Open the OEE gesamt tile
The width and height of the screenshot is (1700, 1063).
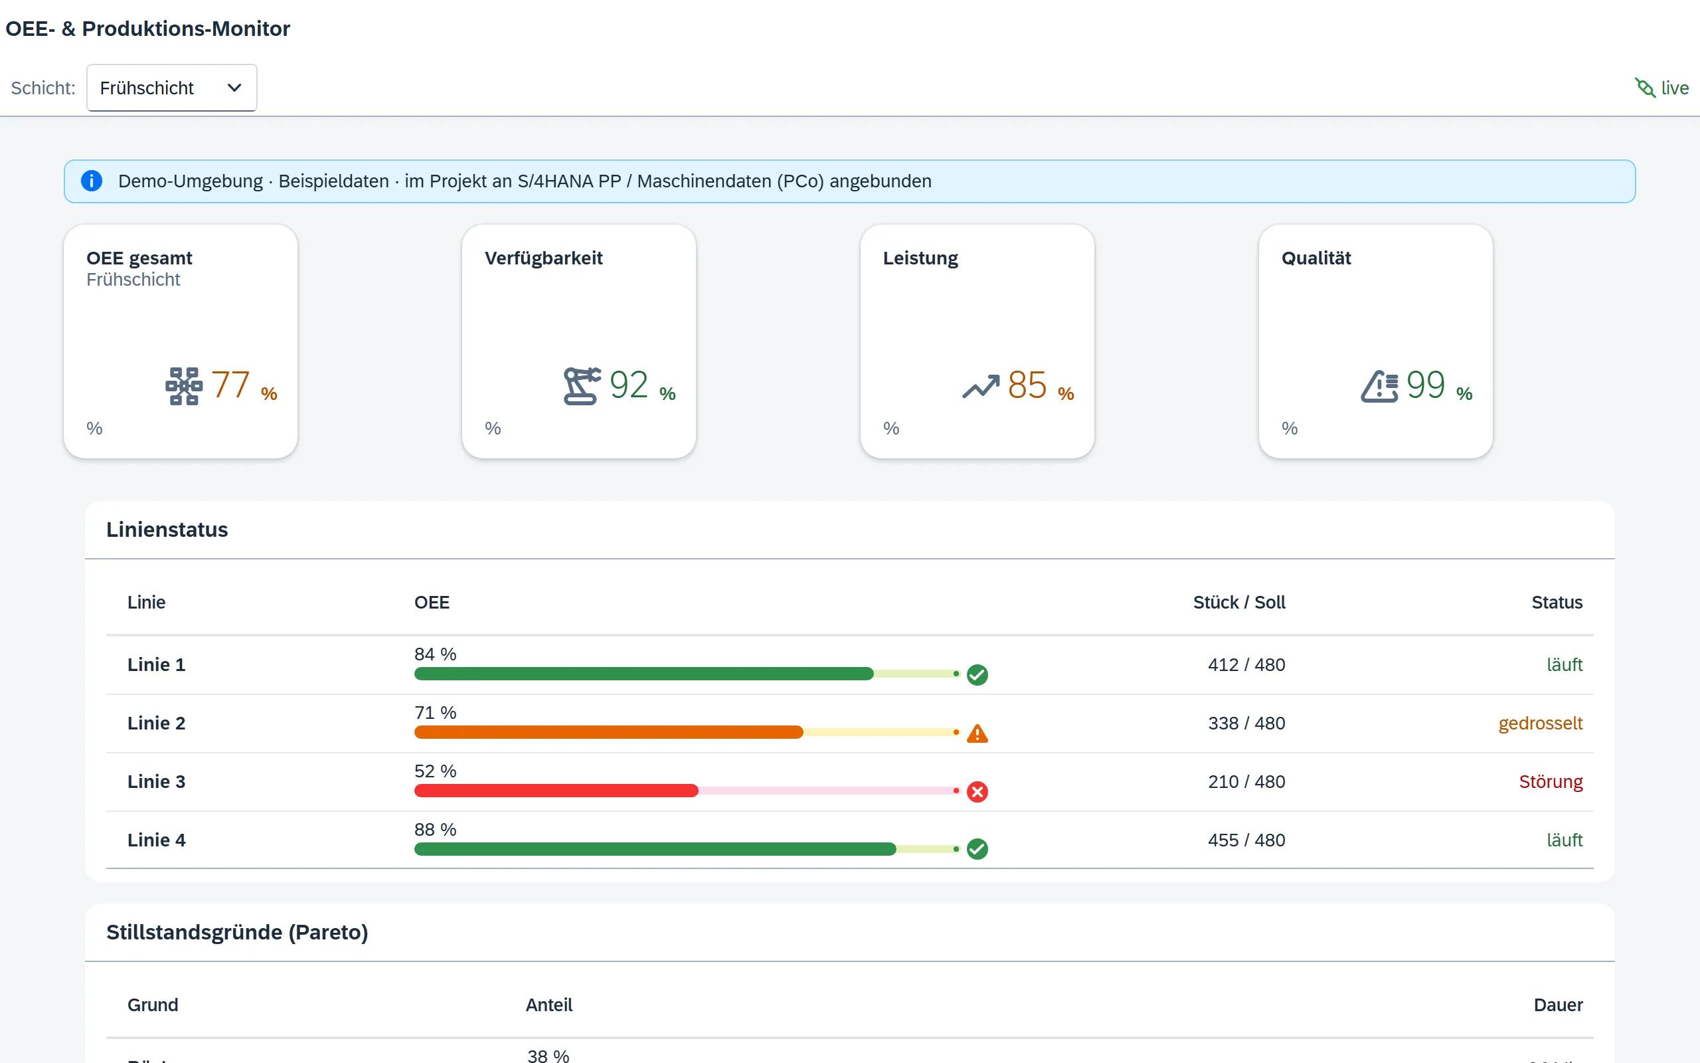181,341
